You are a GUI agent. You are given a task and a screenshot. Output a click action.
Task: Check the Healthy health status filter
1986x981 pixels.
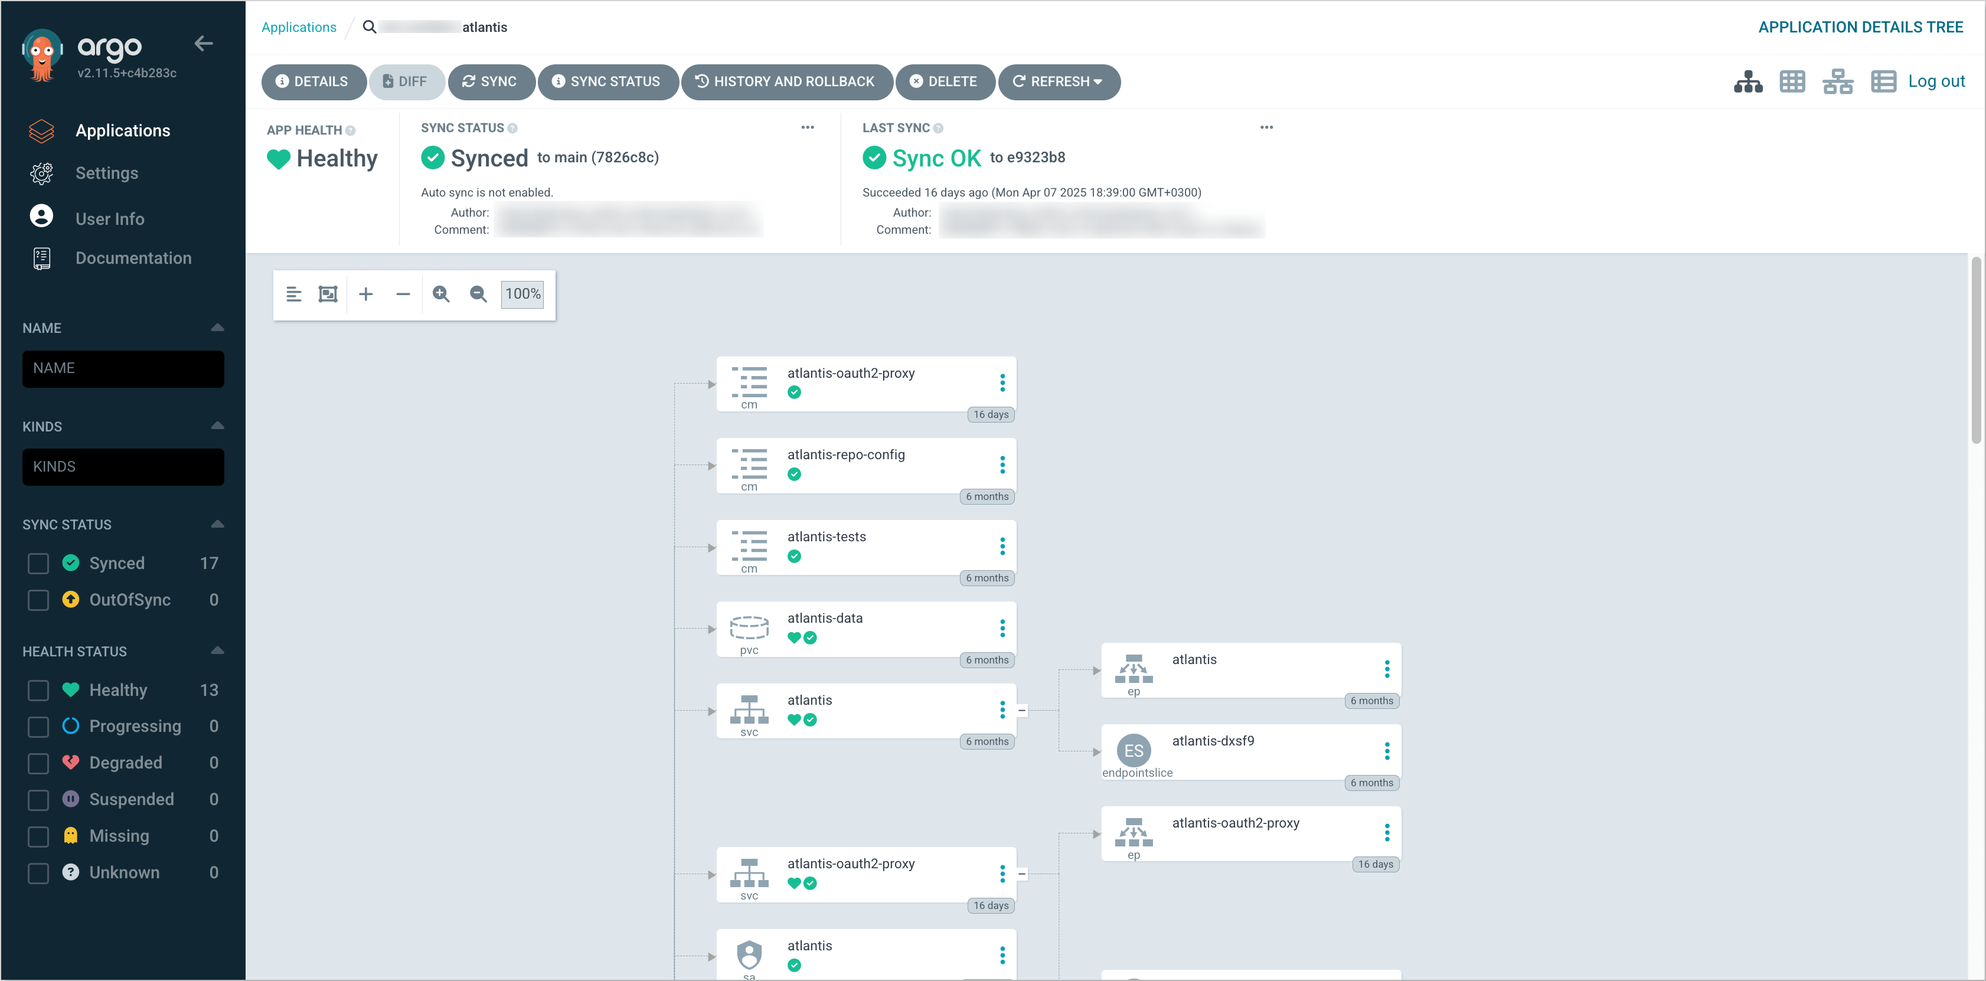point(38,691)
